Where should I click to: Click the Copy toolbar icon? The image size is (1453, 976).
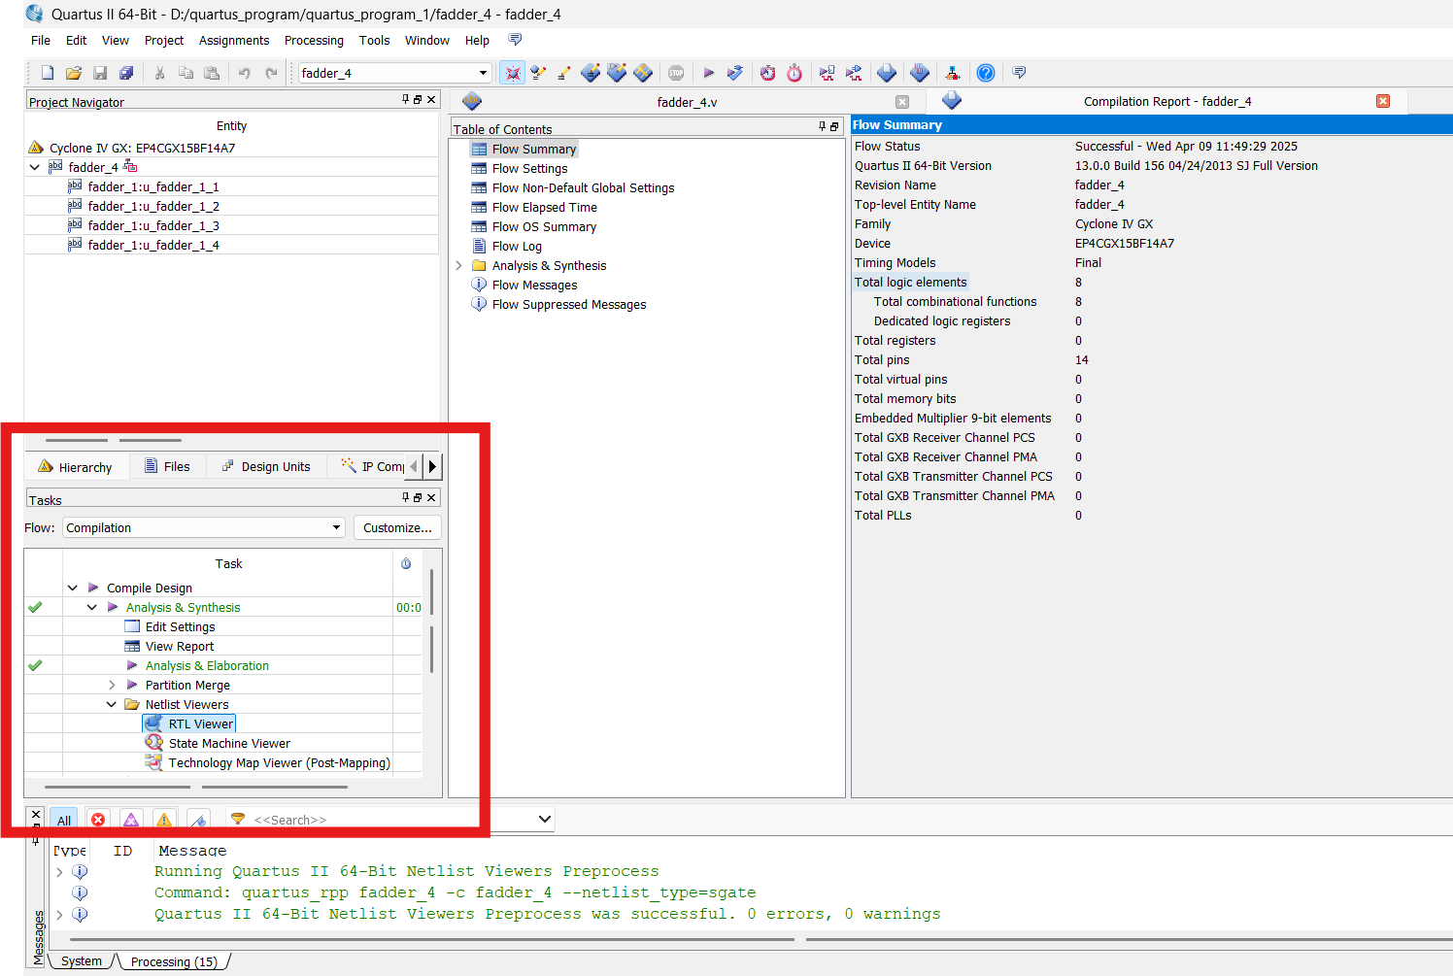186,73
